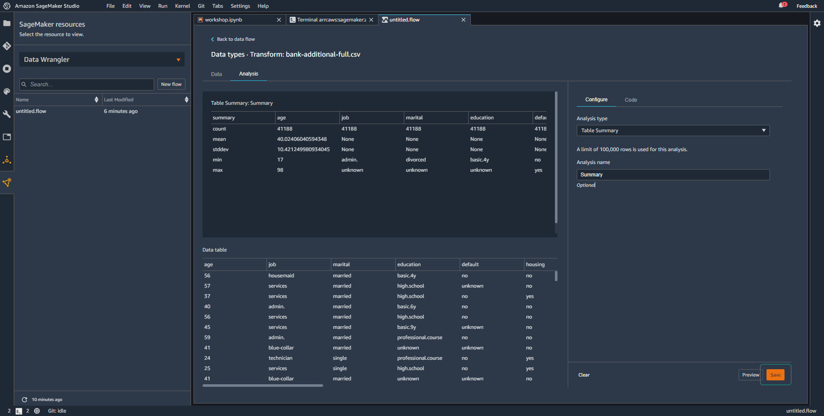Viewport: 824px width, 416px height.
Task: Click the Amazon SageMaker Studio logo icon
Action: pyautogui.click(x=7, y=6)
